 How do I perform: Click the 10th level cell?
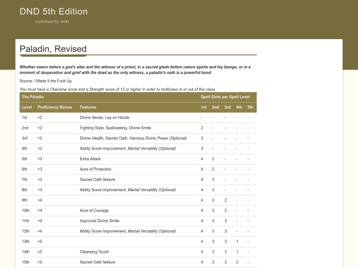[26, 210]
